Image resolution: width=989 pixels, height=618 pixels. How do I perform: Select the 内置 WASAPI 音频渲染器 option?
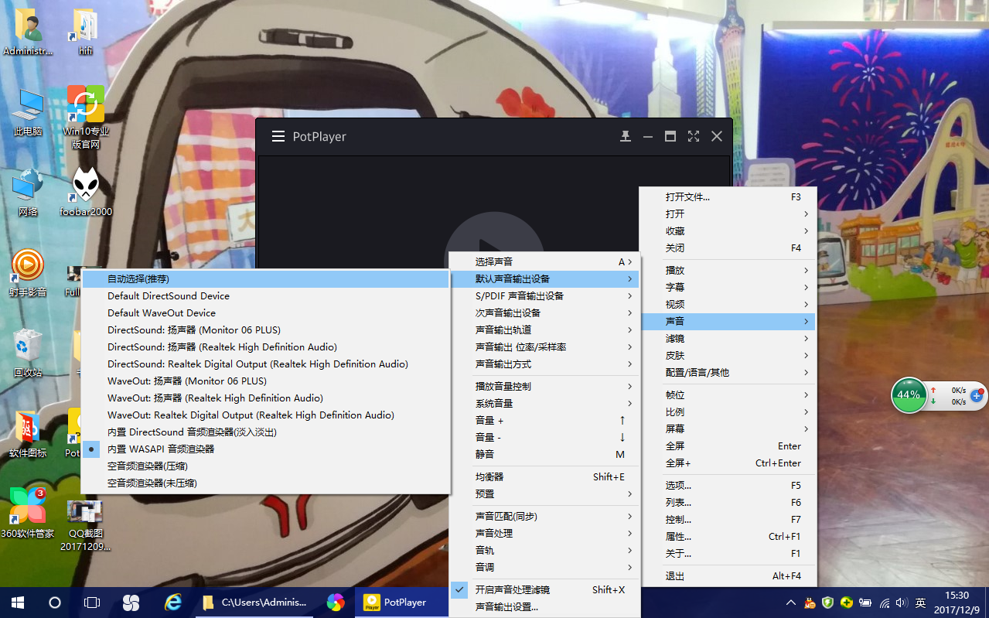[x=156, y=449]
